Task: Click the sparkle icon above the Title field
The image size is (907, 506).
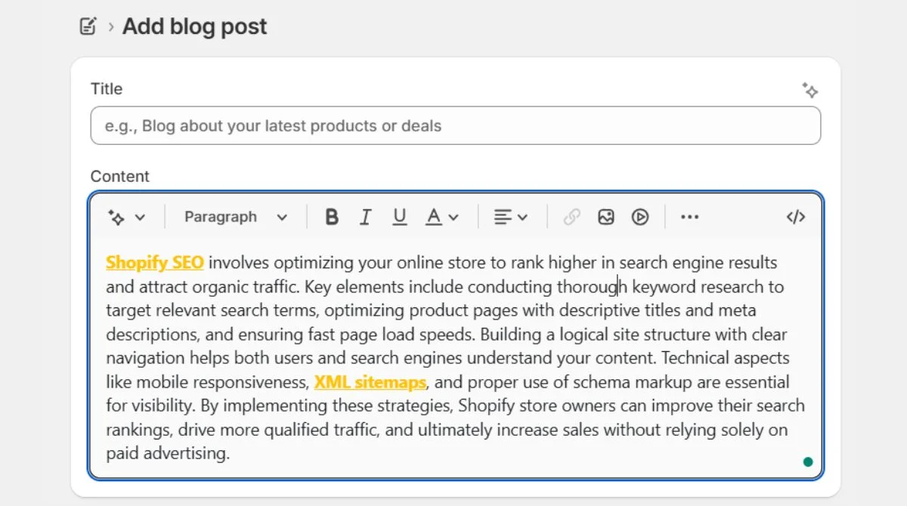Action: click(x=810, y=91)
